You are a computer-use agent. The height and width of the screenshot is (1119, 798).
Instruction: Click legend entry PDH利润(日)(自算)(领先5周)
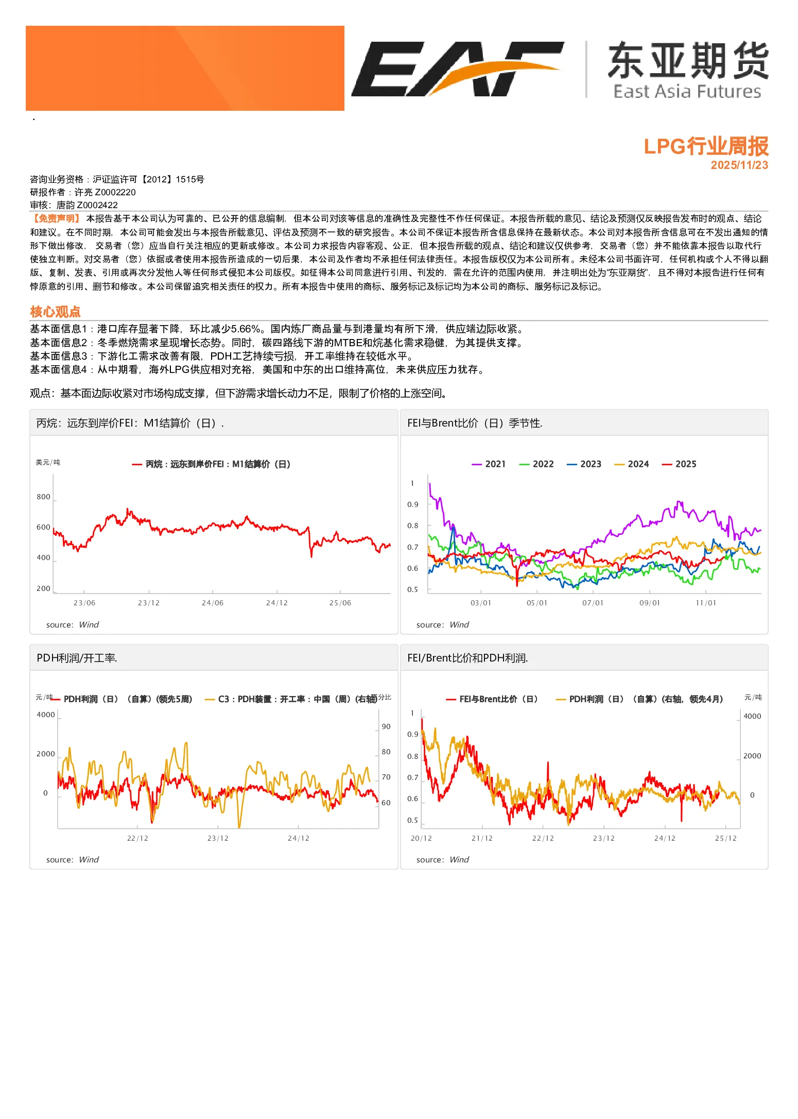[122, 699]
